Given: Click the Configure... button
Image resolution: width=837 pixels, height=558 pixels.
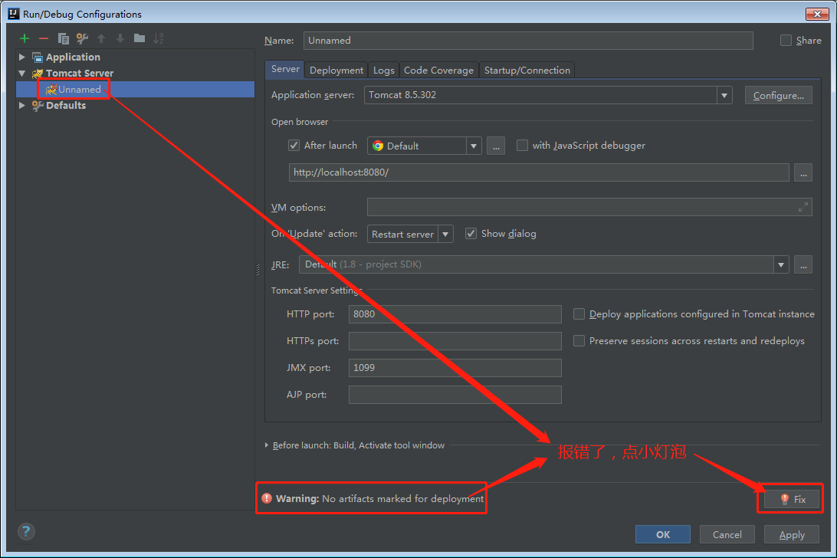Looking at the screenshot, I should tap(778, 95).
